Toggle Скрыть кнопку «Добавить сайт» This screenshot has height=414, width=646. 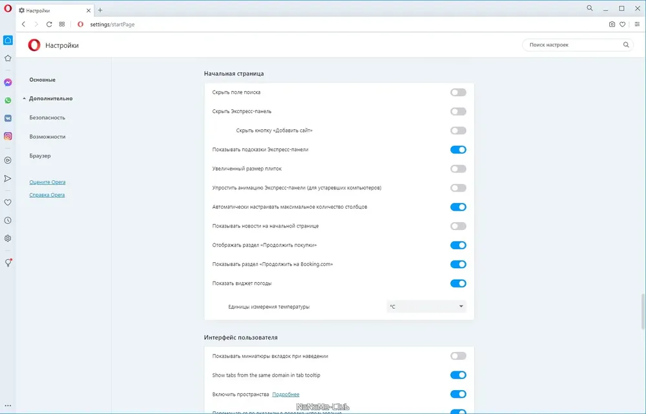click(x=458, y=130)
